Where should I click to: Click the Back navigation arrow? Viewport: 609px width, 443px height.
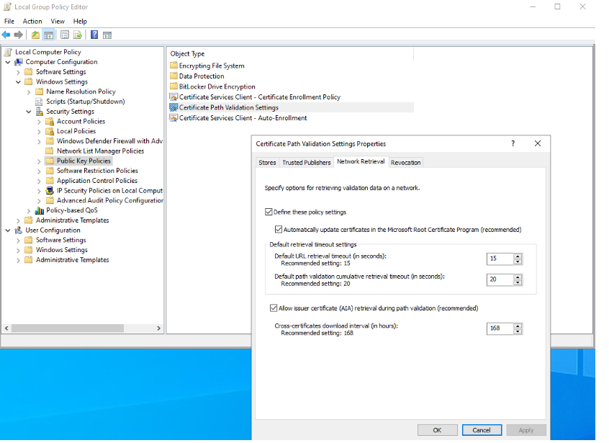[x=6, y=35]
